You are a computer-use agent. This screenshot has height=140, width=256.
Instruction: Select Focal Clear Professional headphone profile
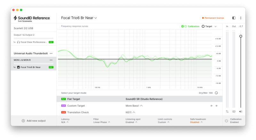coord(34,42)
